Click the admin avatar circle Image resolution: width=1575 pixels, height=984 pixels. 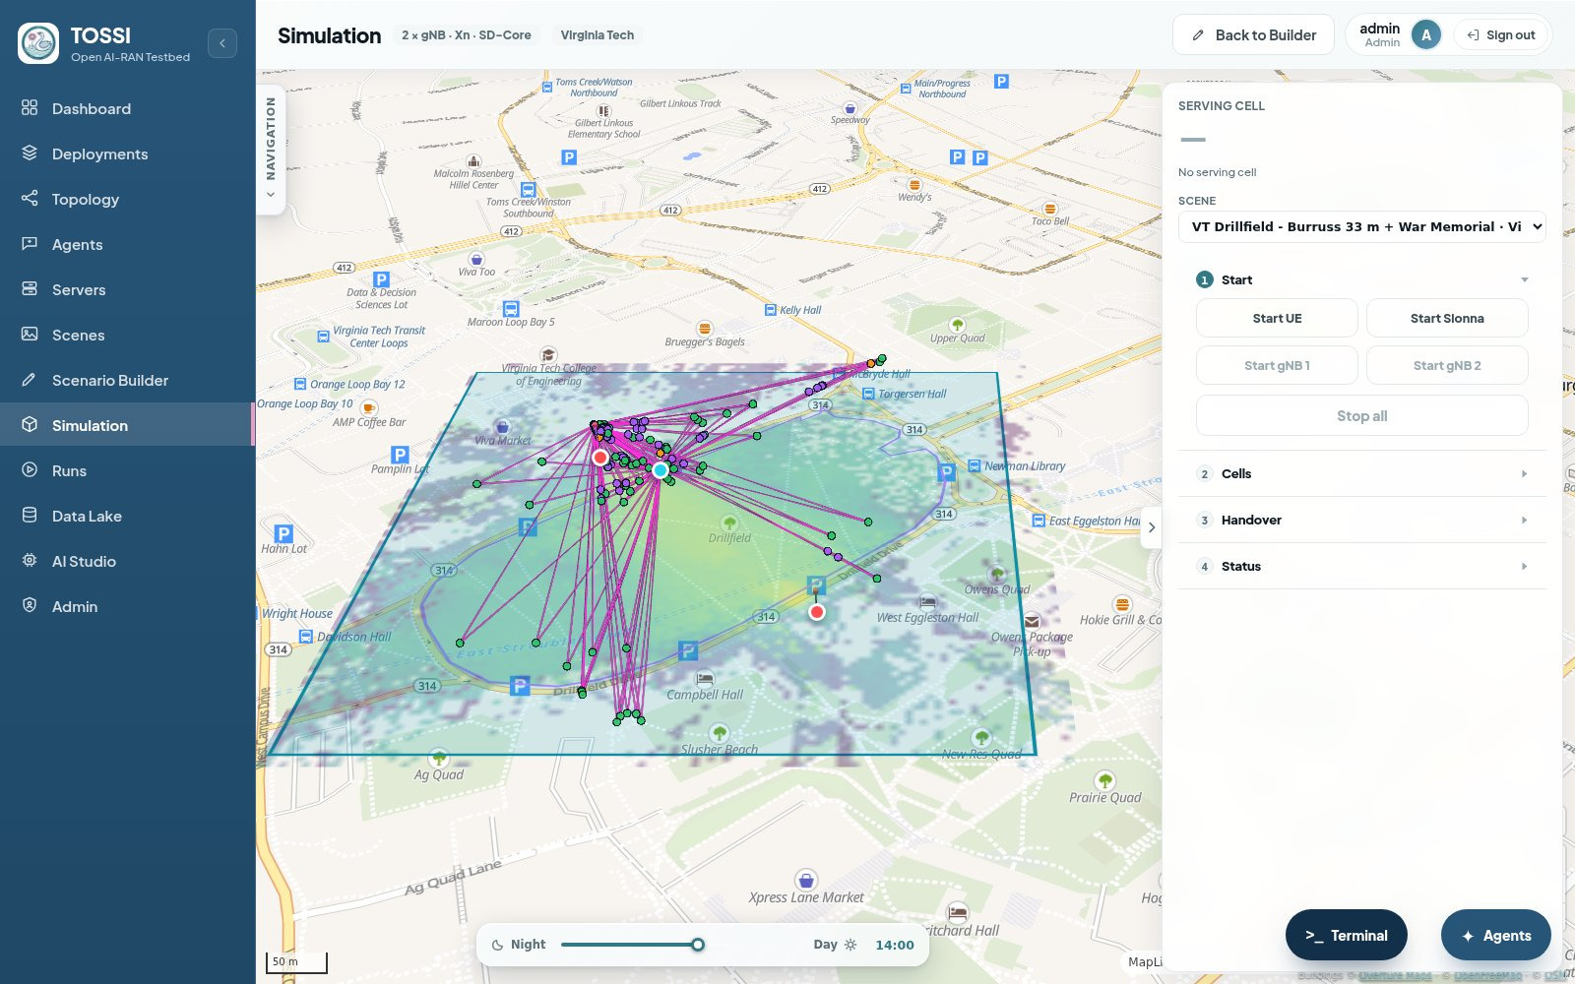(1426, 35)
